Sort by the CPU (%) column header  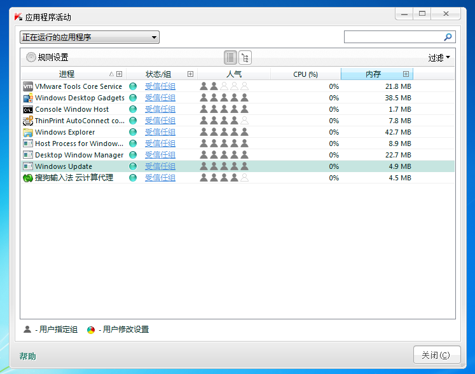point(305,74)
